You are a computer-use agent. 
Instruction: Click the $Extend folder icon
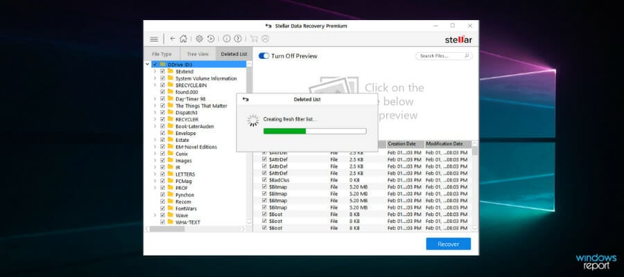click(171, 71)
